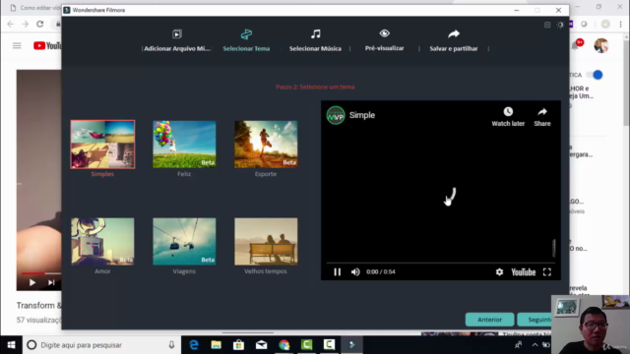The height and width of the screenshot is (354, 630).
Task: Choose the Esporte theme thumbnail
Action: click(x=266, y=145)
